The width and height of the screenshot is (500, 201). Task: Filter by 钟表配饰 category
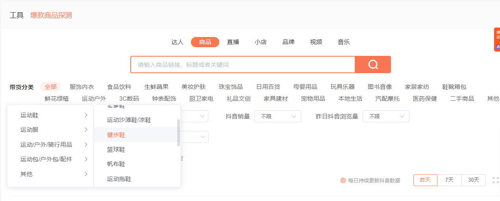click(x=164, y=99)
